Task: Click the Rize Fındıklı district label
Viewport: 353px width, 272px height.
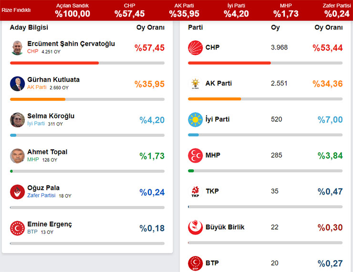Action: coord(16,10)
